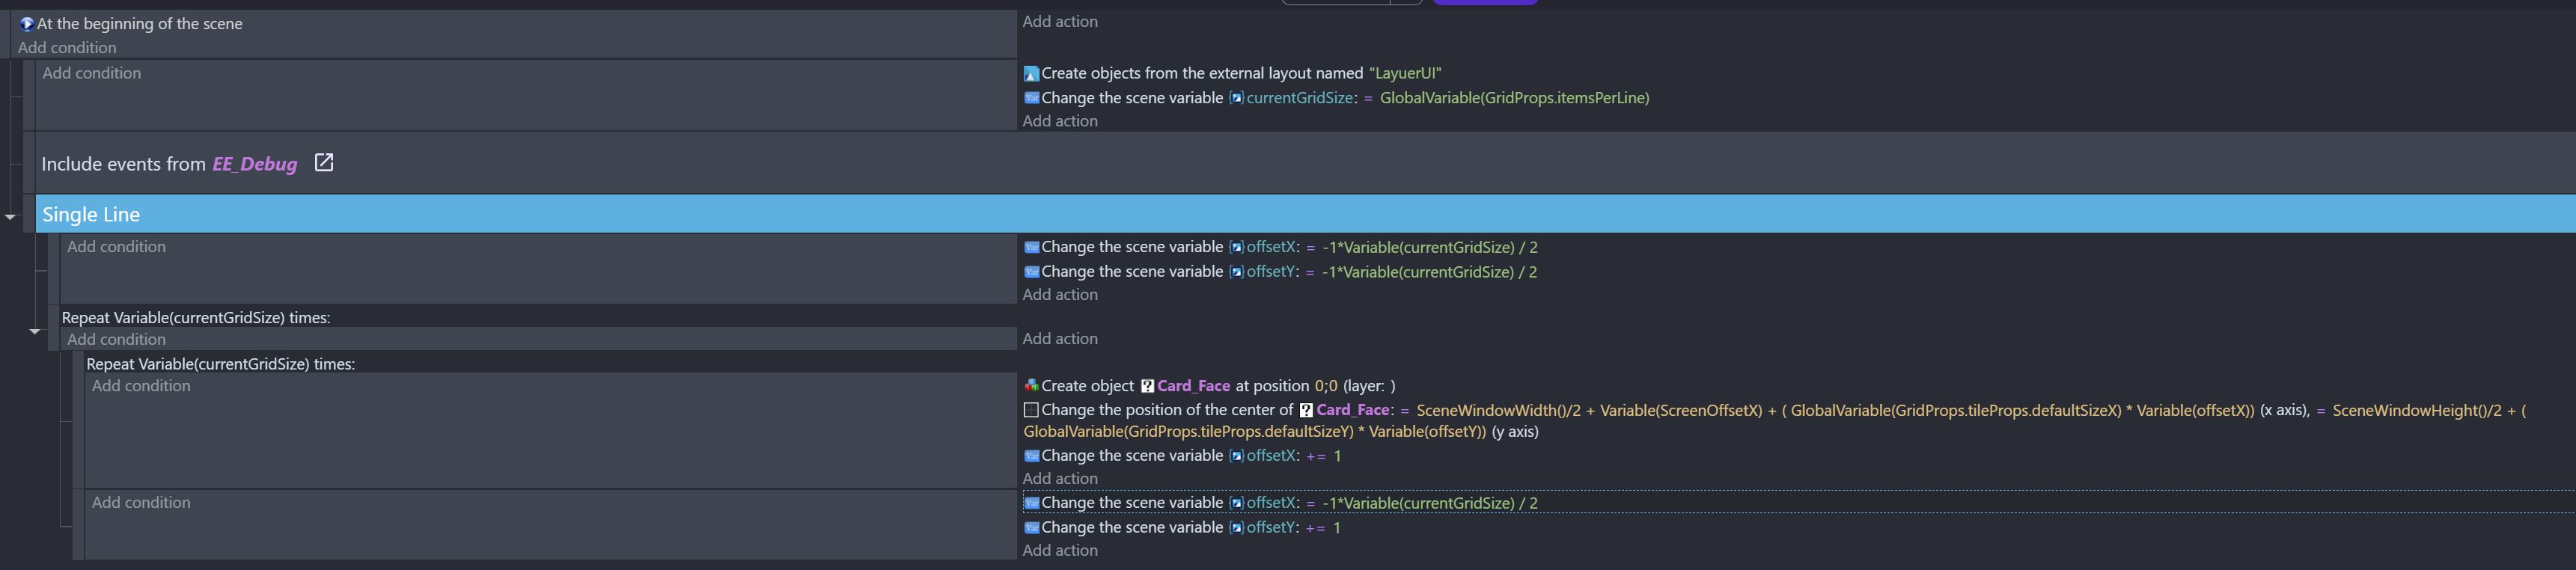Click the variable icon on the currentGridSize action
Viewport: 2576px width, 570px height.
point(1031,98)
